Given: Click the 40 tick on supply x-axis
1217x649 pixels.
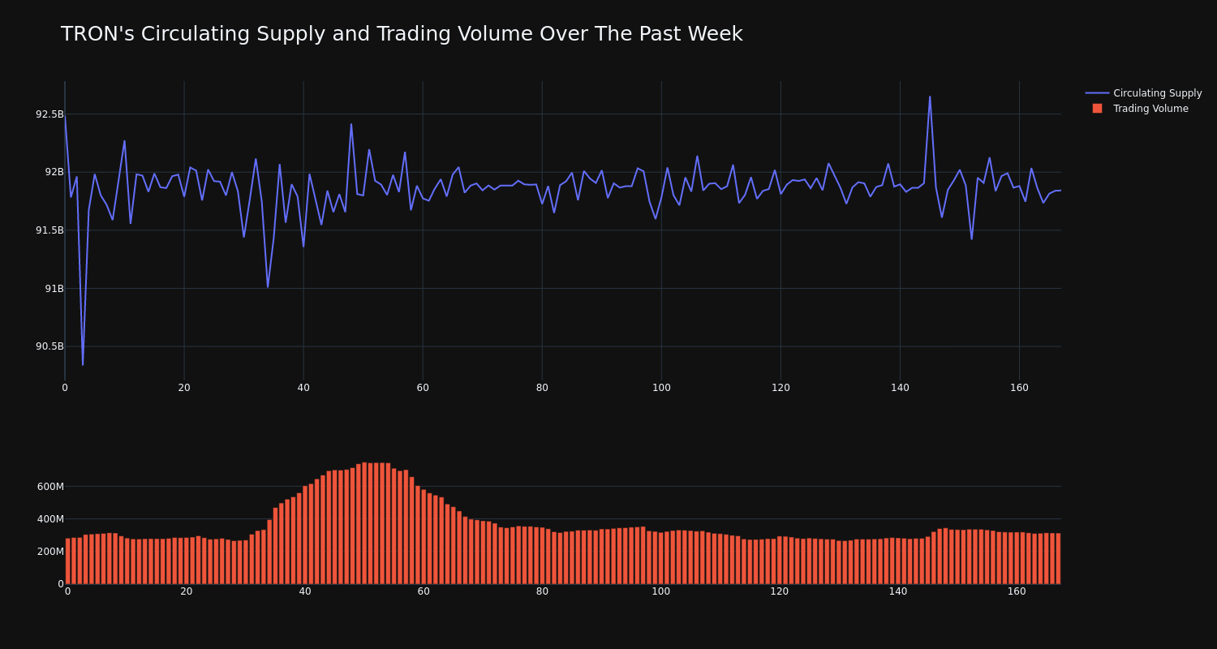Looking at the screenshot, I should click(x=303, y=388).
